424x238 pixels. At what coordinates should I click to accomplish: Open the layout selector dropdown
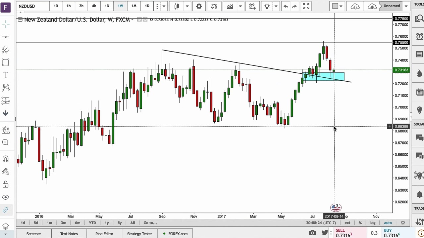(x=338, y=6)
